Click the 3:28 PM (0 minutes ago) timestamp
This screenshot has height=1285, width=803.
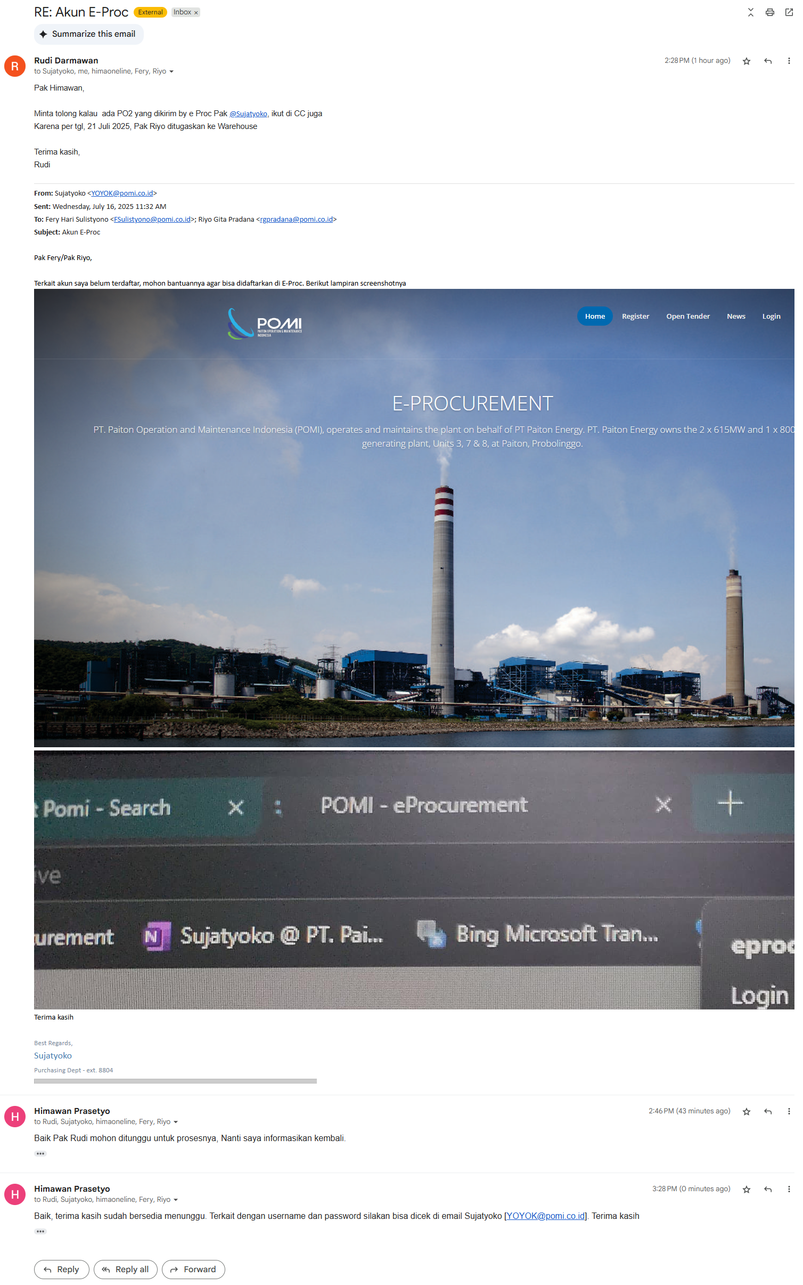692,1189
